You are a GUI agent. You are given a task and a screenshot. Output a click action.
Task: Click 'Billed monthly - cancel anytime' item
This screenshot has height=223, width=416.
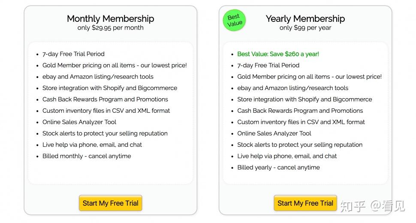point(87,156)
